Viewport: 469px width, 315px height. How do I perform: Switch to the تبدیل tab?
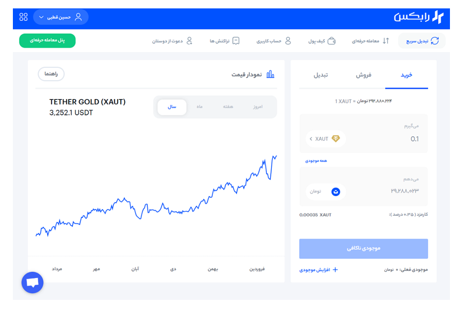(x=321, y=75)
